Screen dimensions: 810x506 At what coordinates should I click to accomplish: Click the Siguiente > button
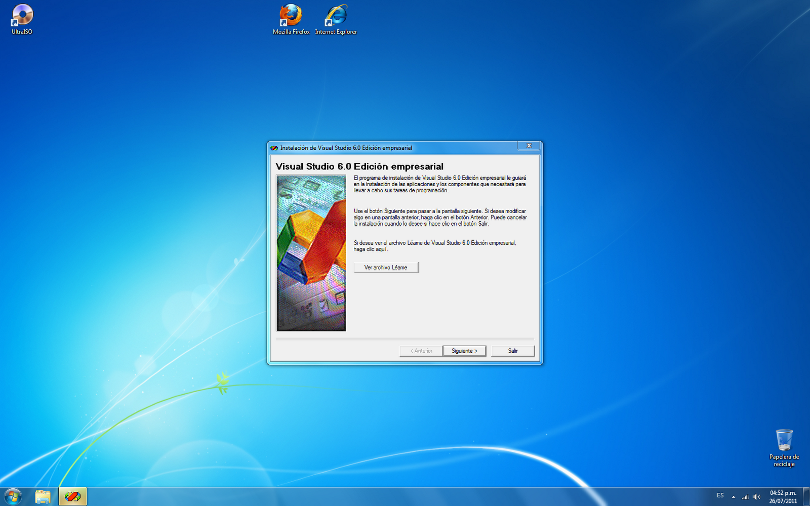click(x=464, y=351)
